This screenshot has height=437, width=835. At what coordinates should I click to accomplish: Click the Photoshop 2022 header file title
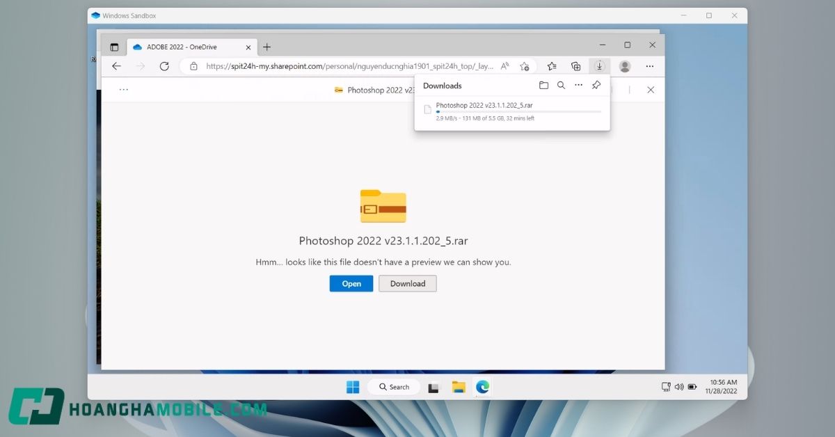point(380,90)
